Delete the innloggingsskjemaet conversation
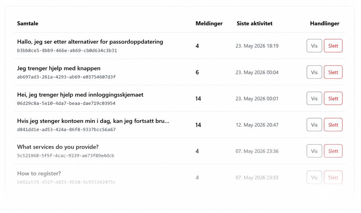361x213 pixels. click(333, 99)
